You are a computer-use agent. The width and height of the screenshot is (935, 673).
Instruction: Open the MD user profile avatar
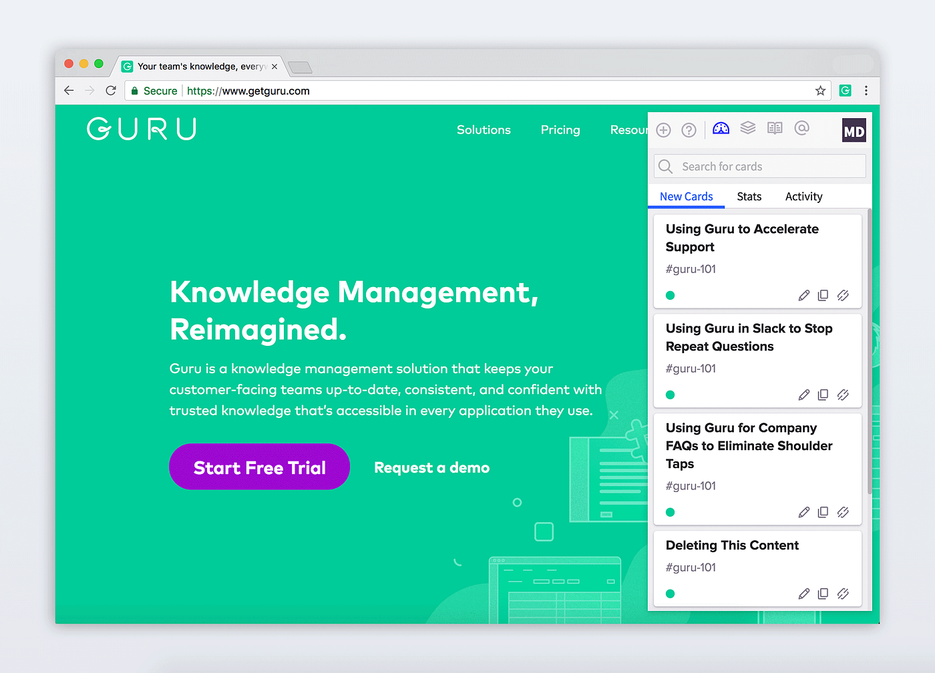pos(854,131)
